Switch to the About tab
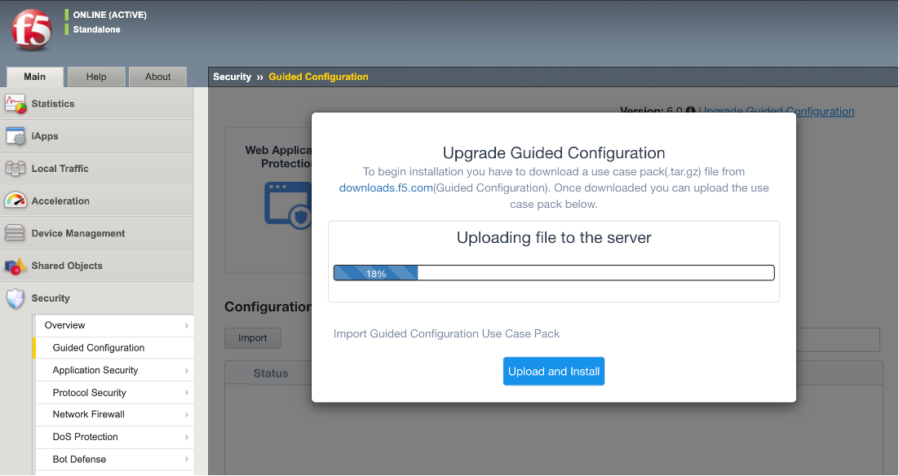This screenshot has width=899, height=476. [x=157, y=77]
